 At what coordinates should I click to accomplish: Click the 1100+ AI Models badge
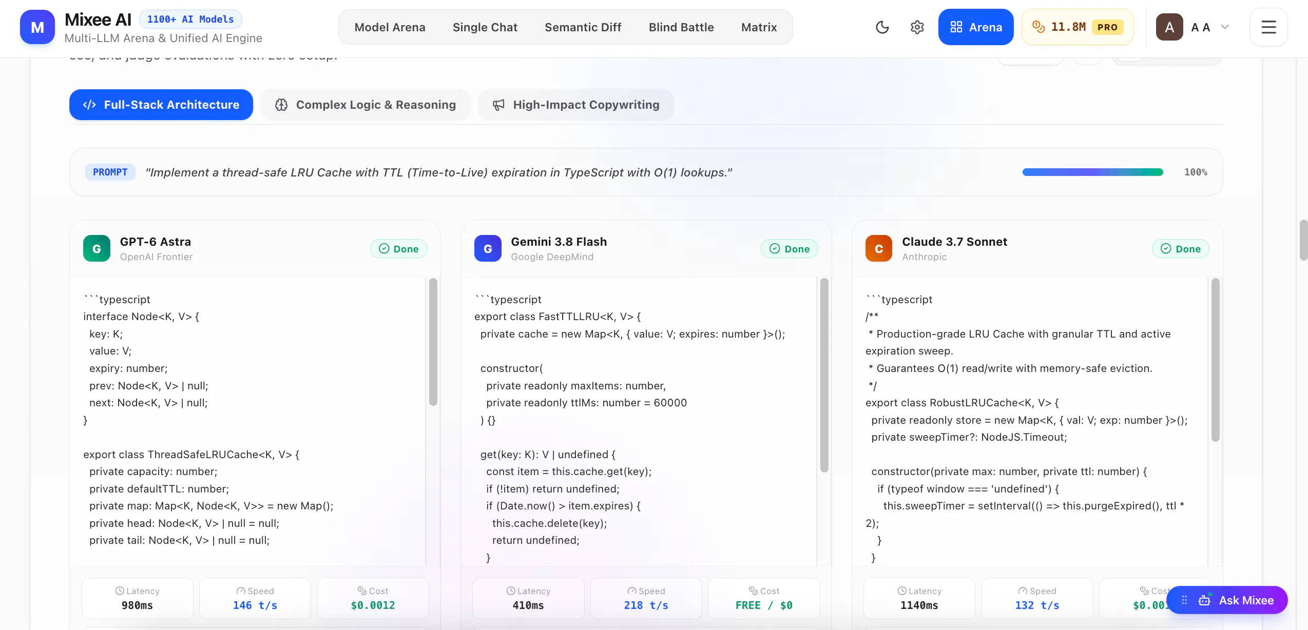pyautogui.click(x=190, y=19)
